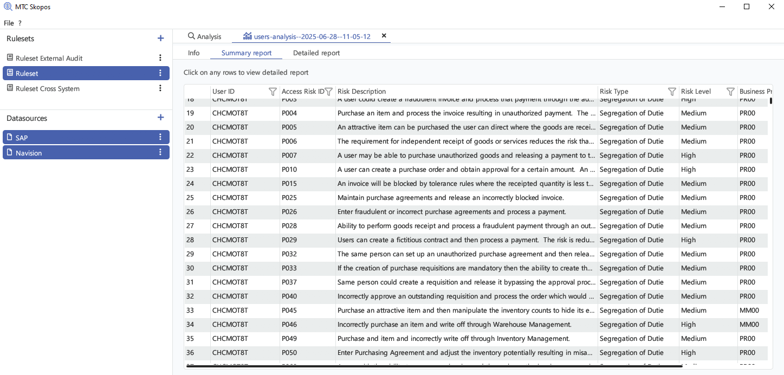Sort by the Risk Description column header
The height and width of the screenshot is (375, 784).
(361, 92)
